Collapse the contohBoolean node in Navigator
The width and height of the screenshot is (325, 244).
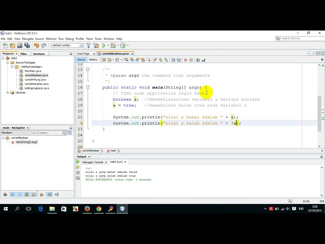pos(3,138)
